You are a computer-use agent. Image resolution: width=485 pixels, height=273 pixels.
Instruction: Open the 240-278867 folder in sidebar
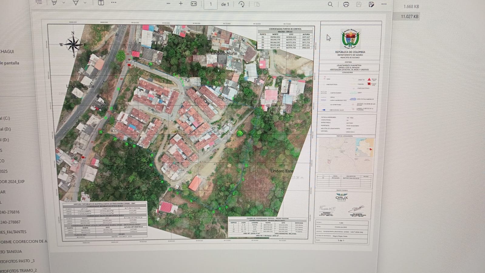10,222
